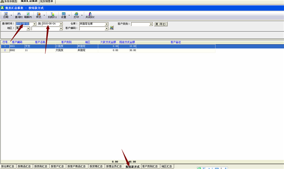Click the 打印 print icon
The image size is (284, 169).
point(76,15)
